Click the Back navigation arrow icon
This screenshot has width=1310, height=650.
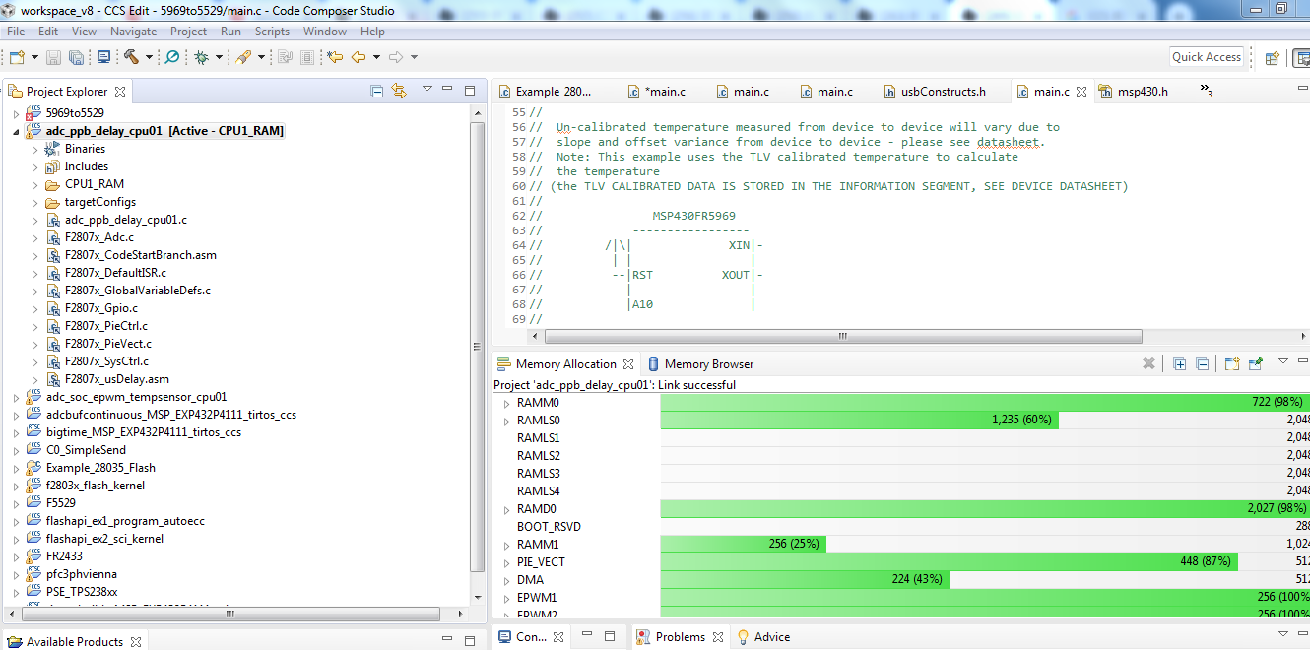click(x=359, y=57)
